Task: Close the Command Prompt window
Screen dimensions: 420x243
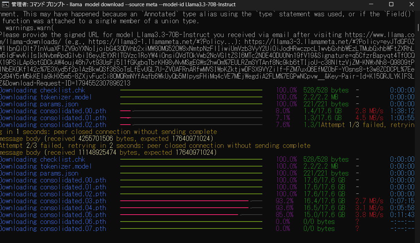Action: tap(410, 4)
